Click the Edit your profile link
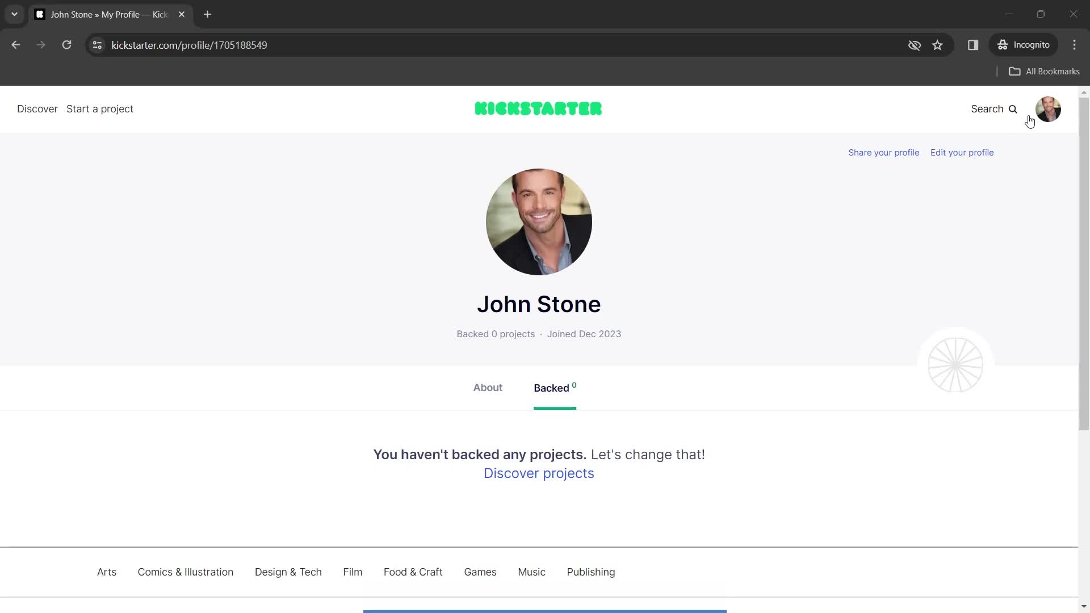 [962, 152]
